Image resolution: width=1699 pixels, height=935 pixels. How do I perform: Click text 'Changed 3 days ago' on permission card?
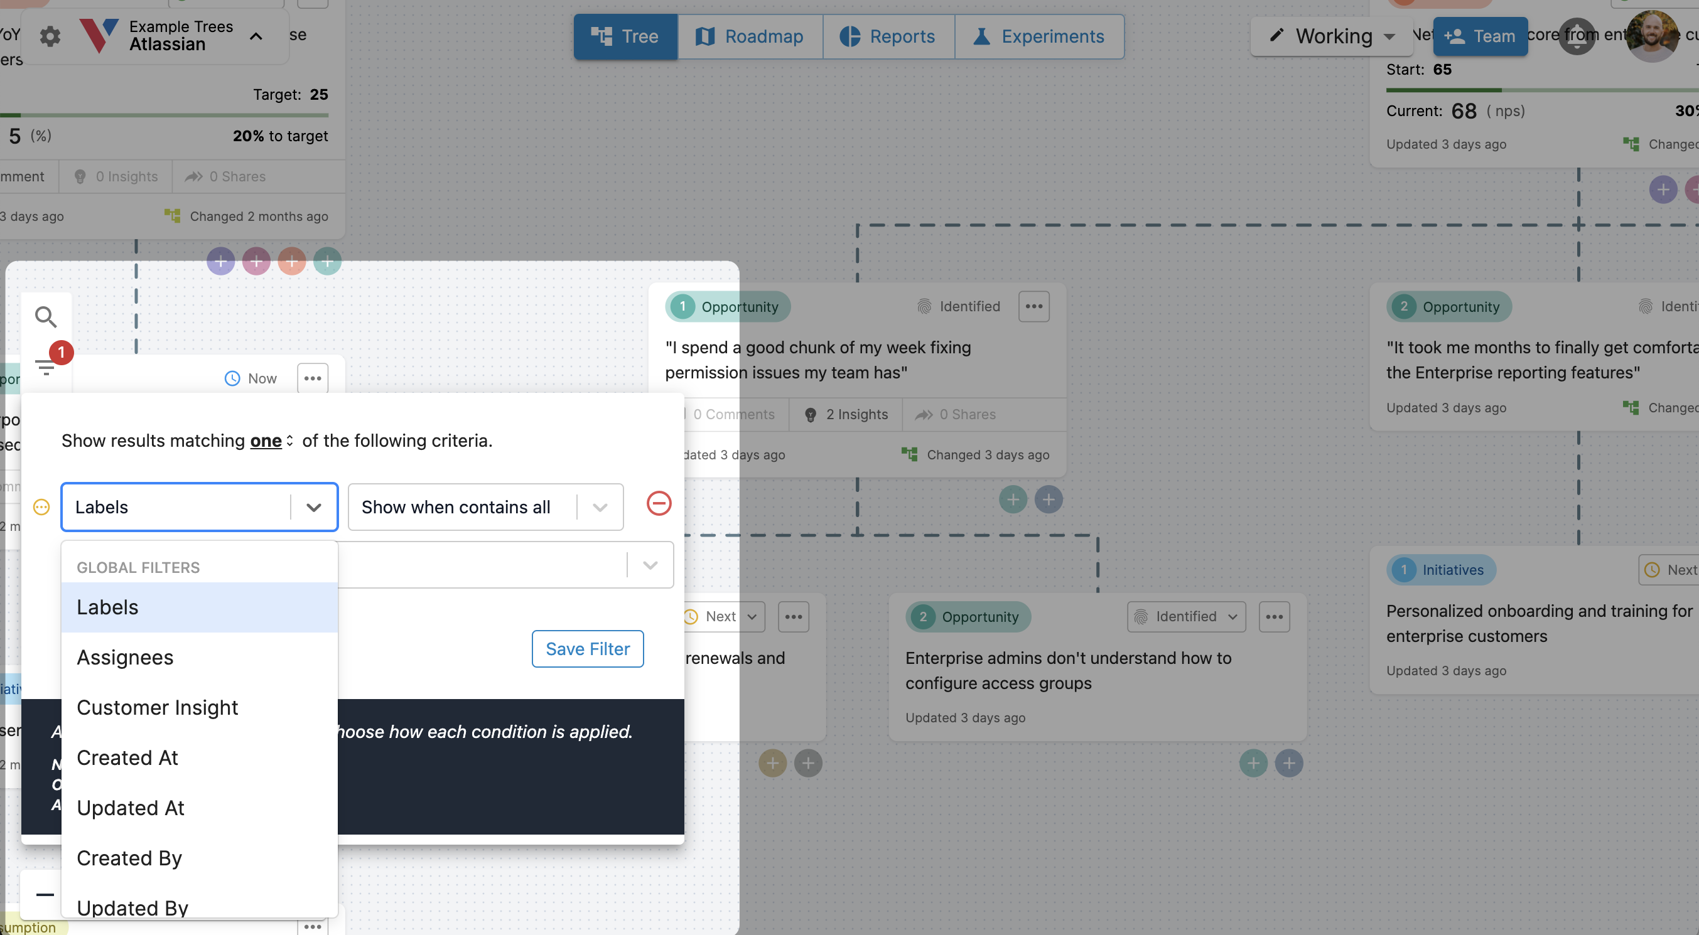988,455
